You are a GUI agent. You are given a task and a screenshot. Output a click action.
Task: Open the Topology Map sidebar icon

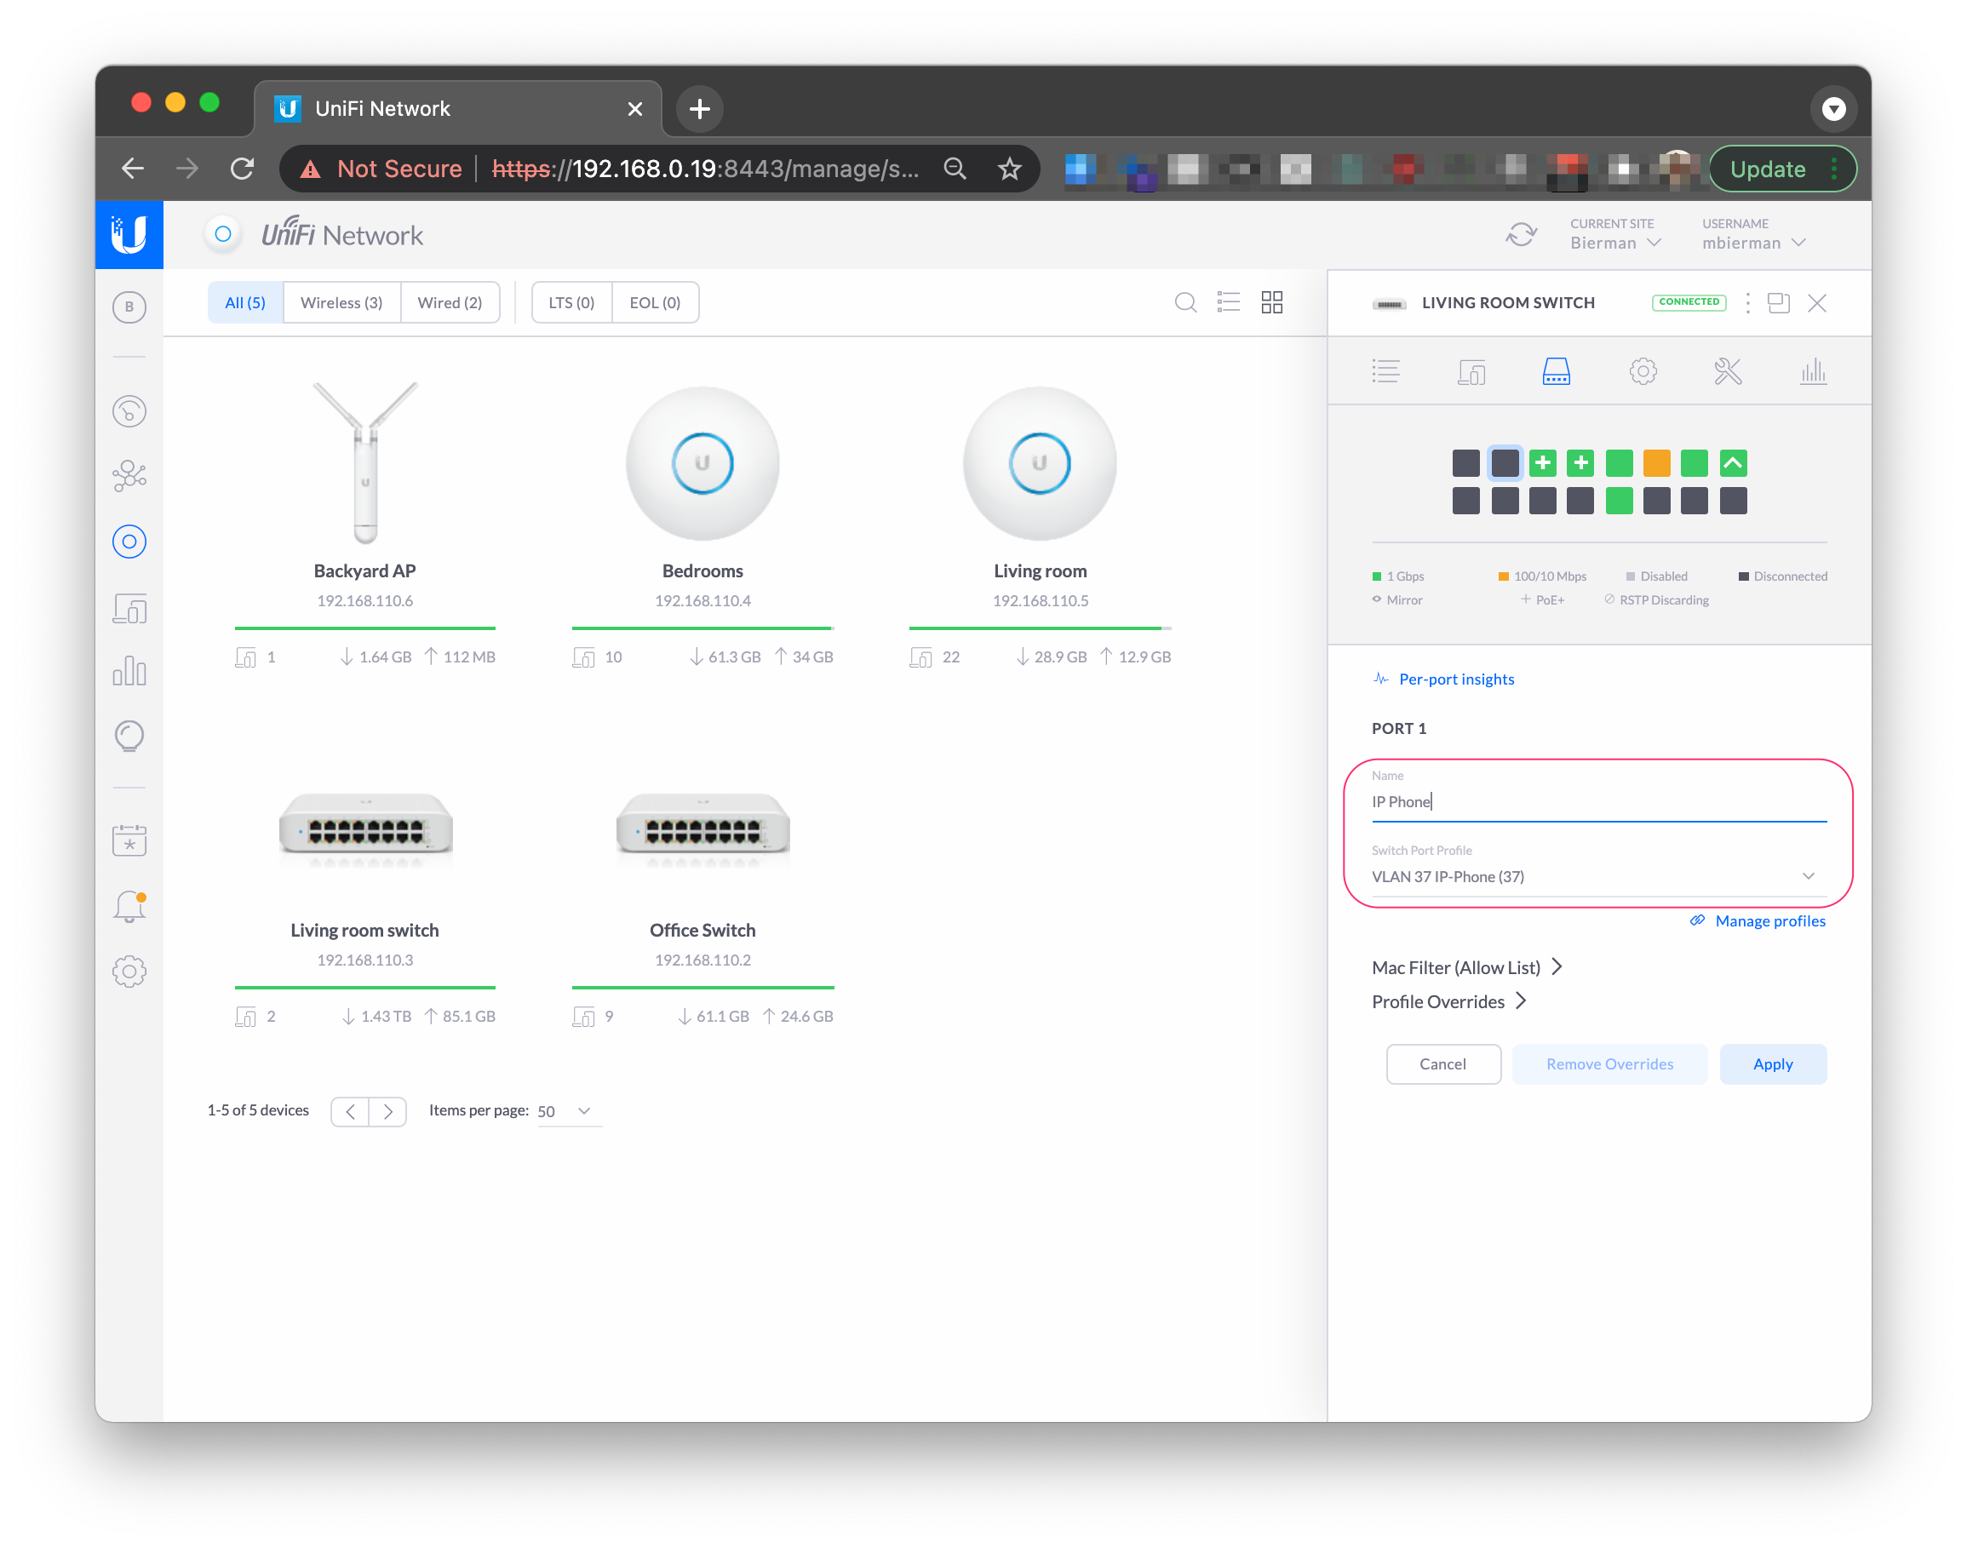[129, 476]
